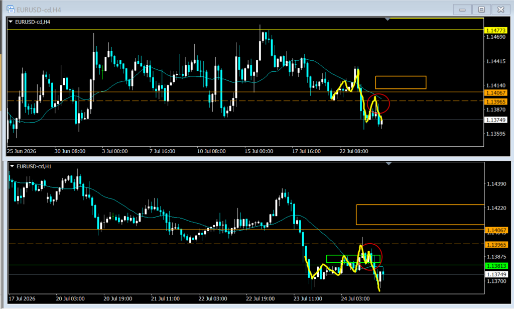Click the 3 Jul 00:00 time axis label
The width and height of the screenshot is (514, 309).
coord(115,151)
